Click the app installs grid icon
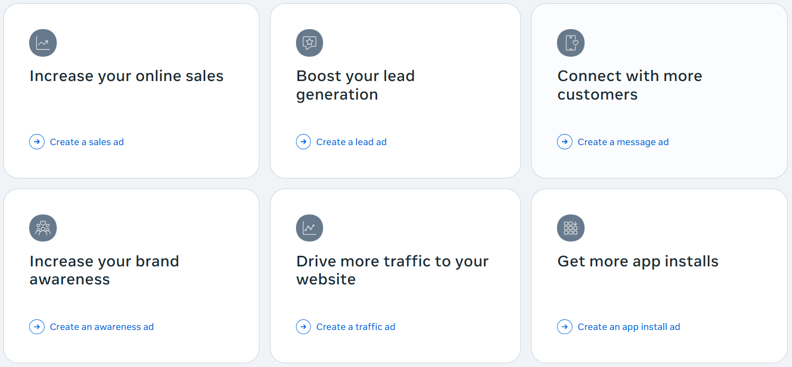 point(571,228)
